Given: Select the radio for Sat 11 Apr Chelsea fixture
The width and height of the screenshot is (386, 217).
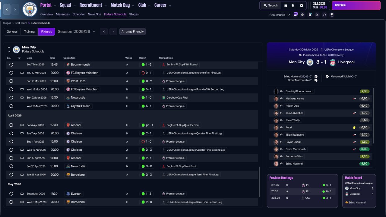Looking at the screenshot, I should pos(11,142).
